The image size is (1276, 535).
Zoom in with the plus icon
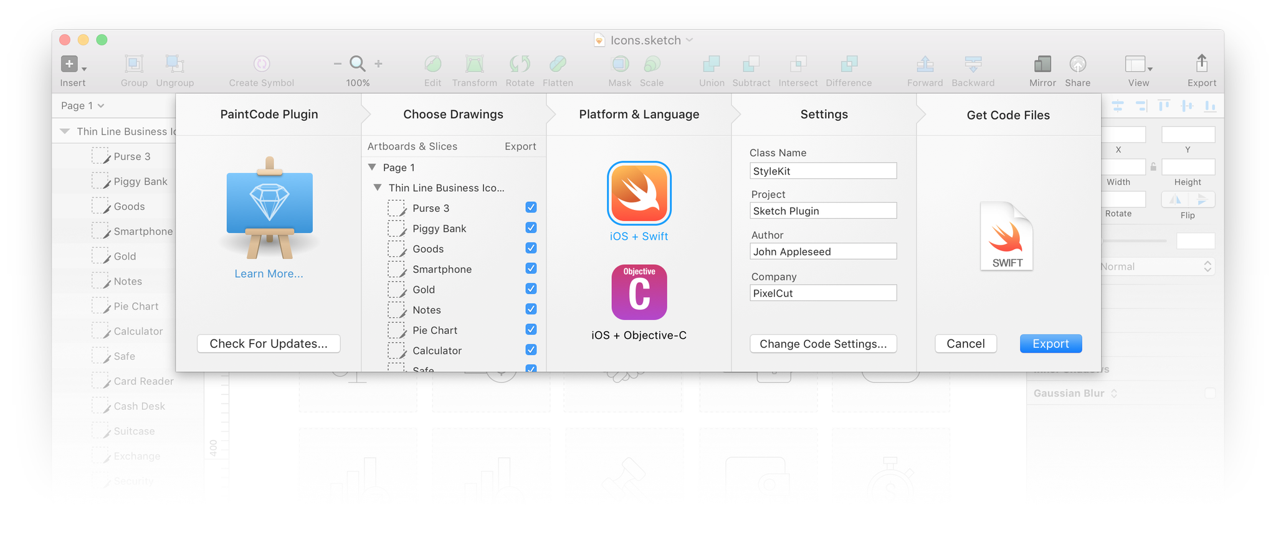coord(378,64)
